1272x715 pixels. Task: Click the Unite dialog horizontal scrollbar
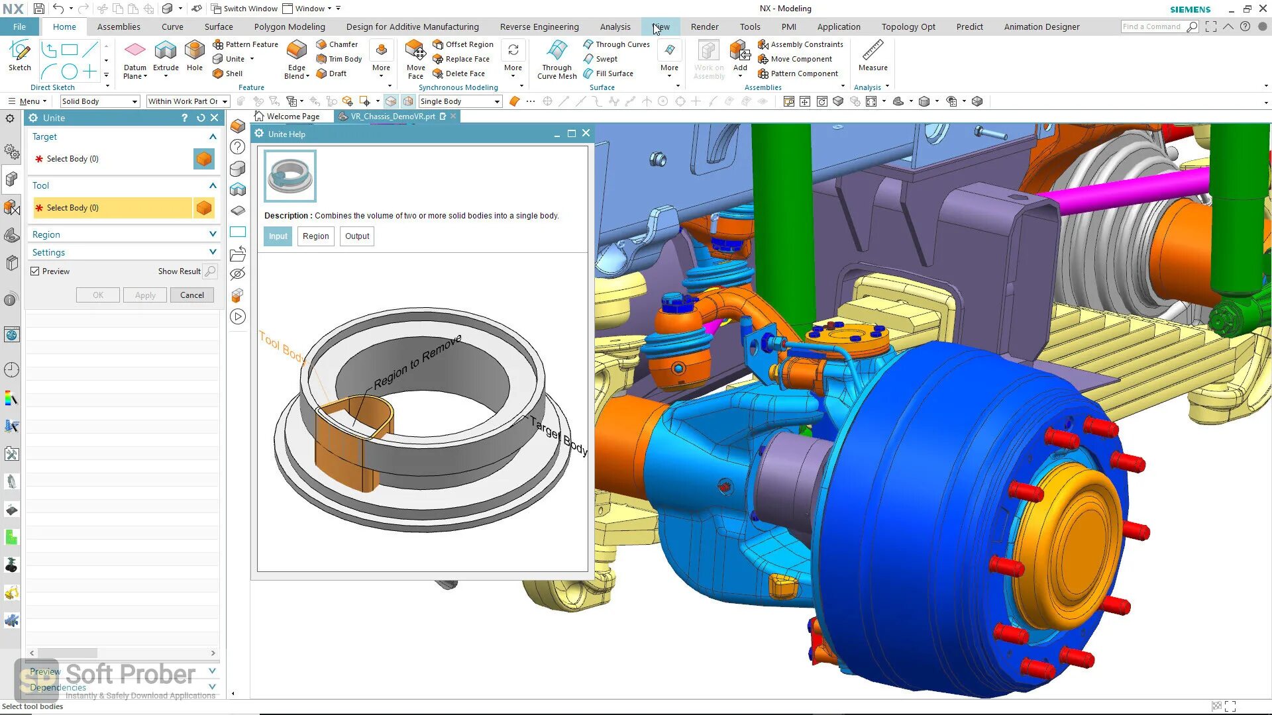68,653
